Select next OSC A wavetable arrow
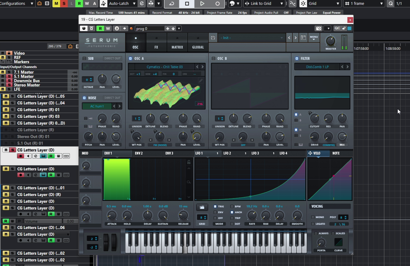Image resolution: width=410 pixels, height=266 pixels. click(202, 67)
